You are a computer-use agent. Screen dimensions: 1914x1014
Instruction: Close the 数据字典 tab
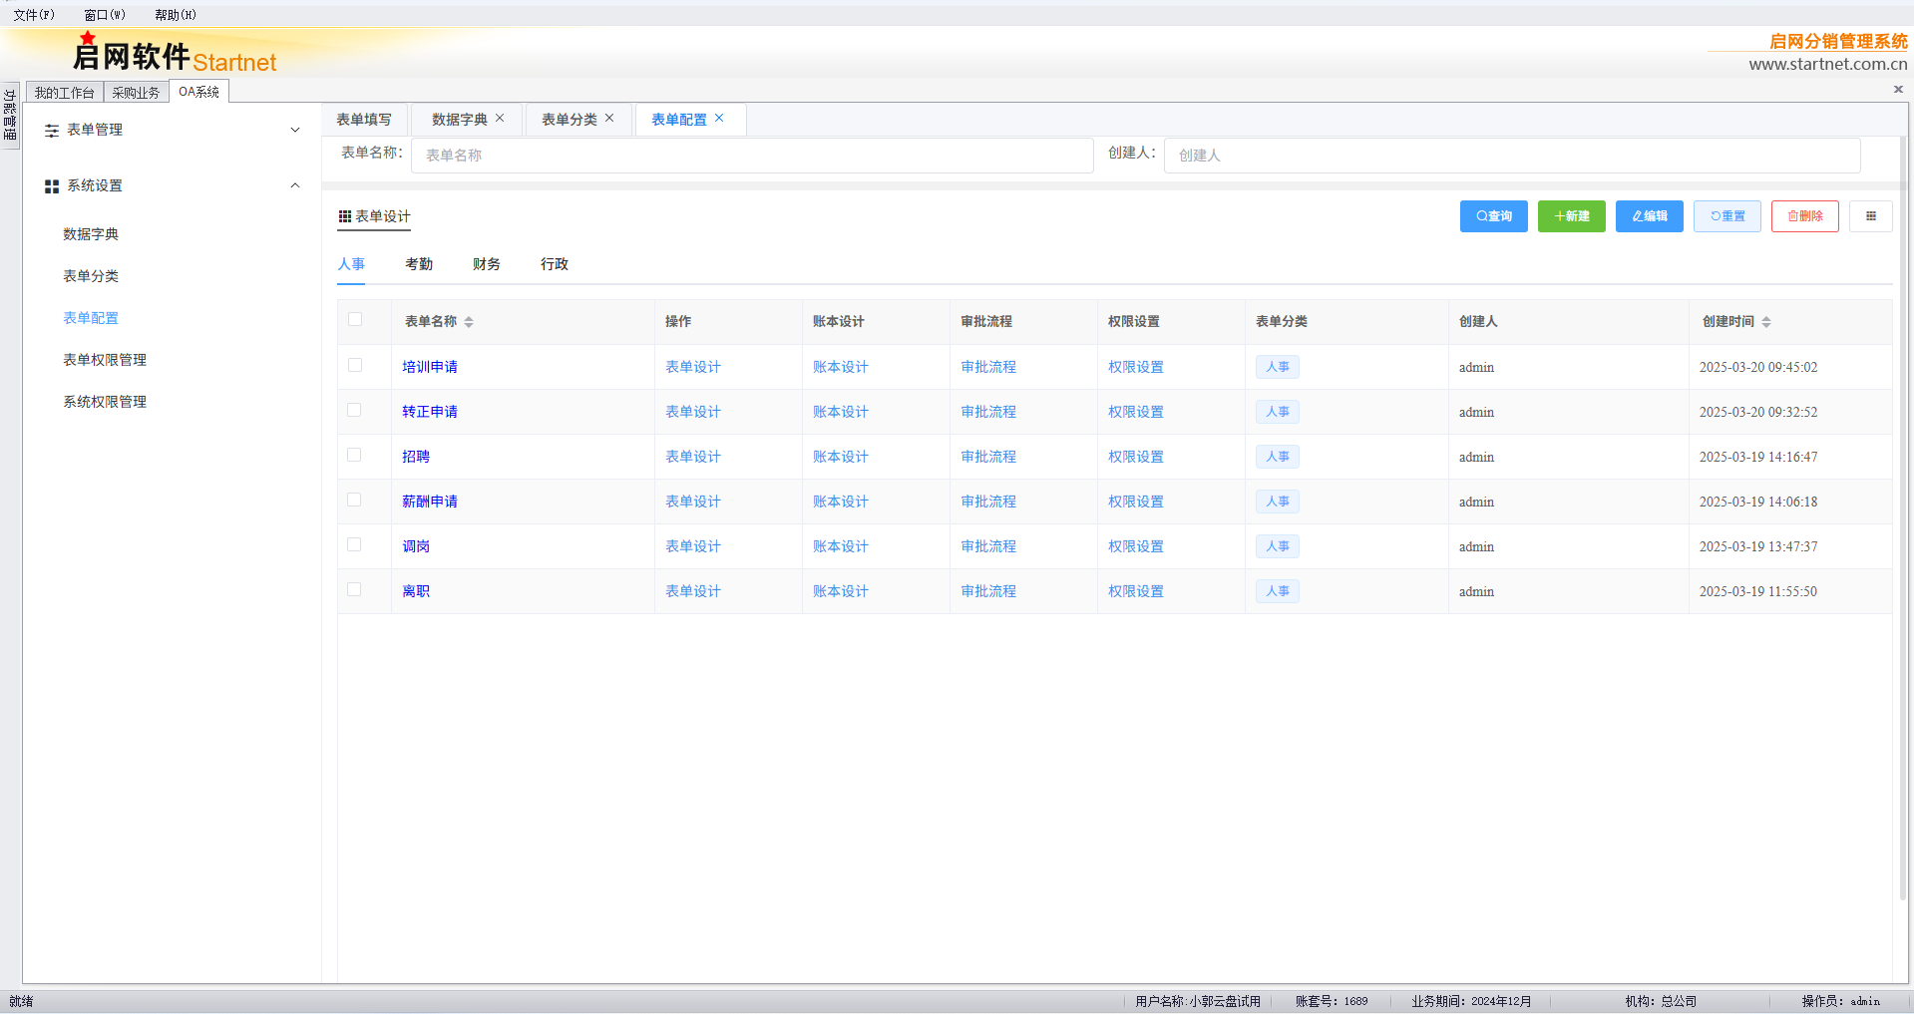pos(500,118)
